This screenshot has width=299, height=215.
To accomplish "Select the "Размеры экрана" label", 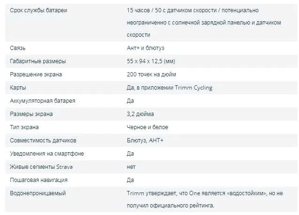I will pyautogui.click(x=32, y=114).
